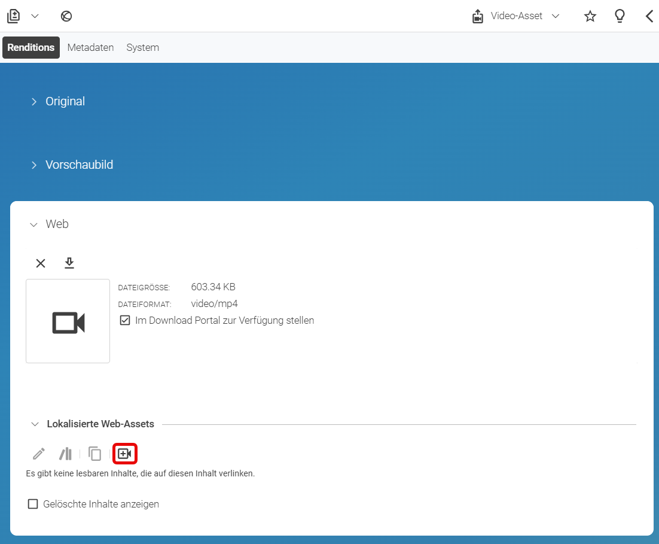Open the Metadaten tab

(x=90, y=47)
